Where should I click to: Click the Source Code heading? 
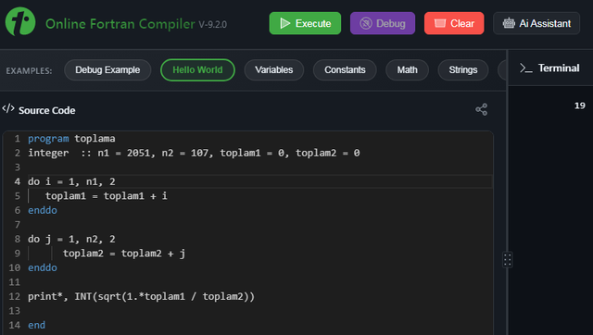(x=47, y=110)
